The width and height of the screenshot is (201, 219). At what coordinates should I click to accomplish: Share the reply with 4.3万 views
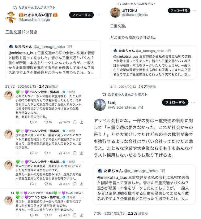(82, 153)
